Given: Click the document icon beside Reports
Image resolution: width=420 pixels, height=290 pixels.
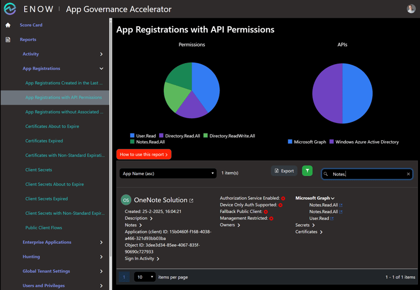Looking at the screenshot, I should pos(8,39).
